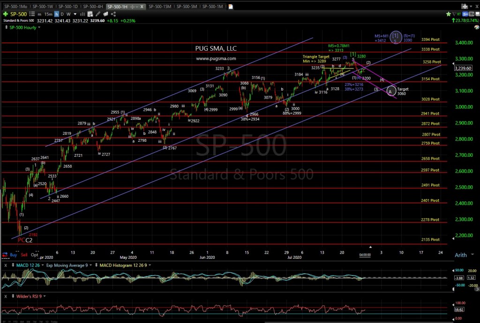Expand the Wilder's RSI 9 dropdown
Screen dimensions: 480x323
coord(45,296)
